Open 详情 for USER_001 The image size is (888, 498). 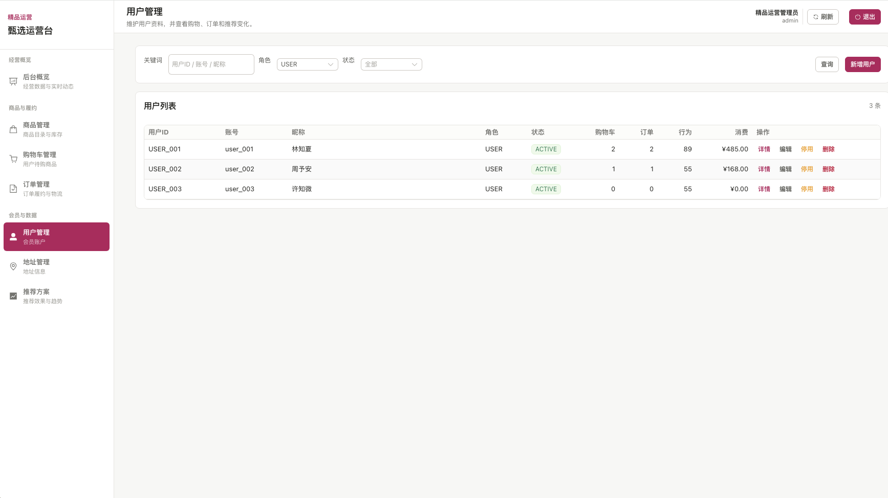pyautogui.click(x=764, y=149)
